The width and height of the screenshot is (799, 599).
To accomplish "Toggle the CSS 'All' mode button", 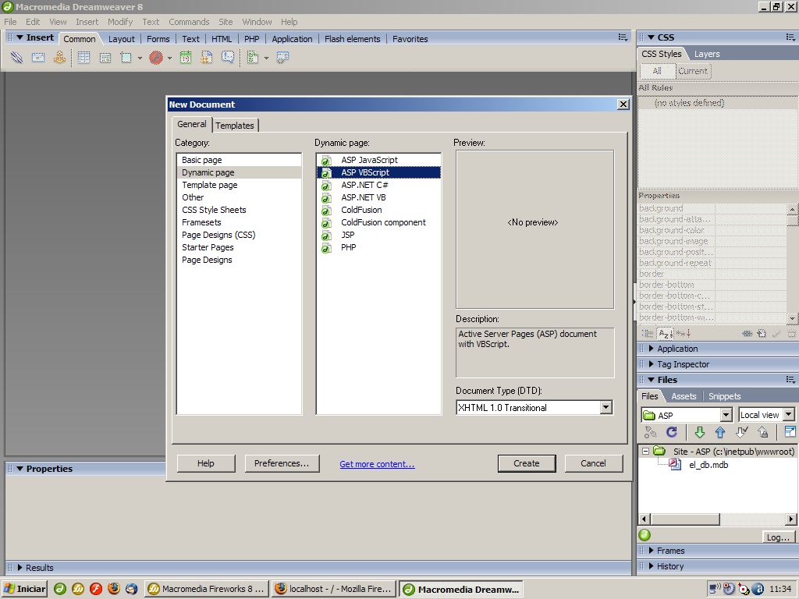I will [657, 71].
